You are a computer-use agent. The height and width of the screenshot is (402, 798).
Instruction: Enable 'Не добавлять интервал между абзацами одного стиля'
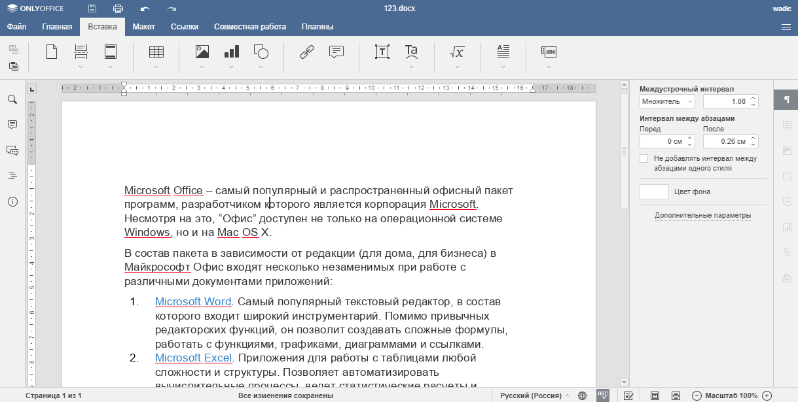[644, 158]
